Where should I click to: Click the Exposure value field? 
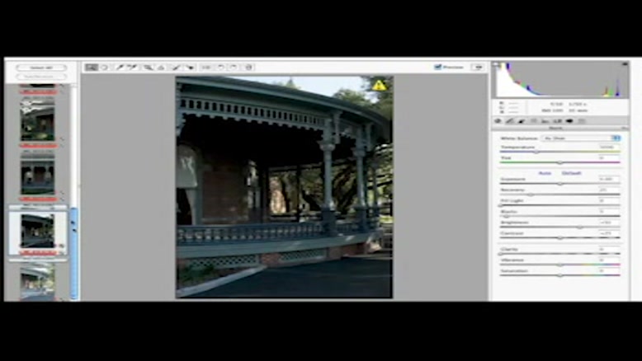607,179
